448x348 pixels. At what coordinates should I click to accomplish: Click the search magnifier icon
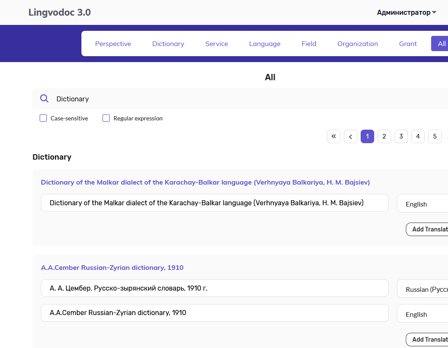point(44,98)
